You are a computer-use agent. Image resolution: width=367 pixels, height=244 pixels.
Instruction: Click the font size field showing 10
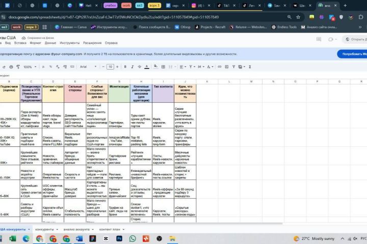110,67
